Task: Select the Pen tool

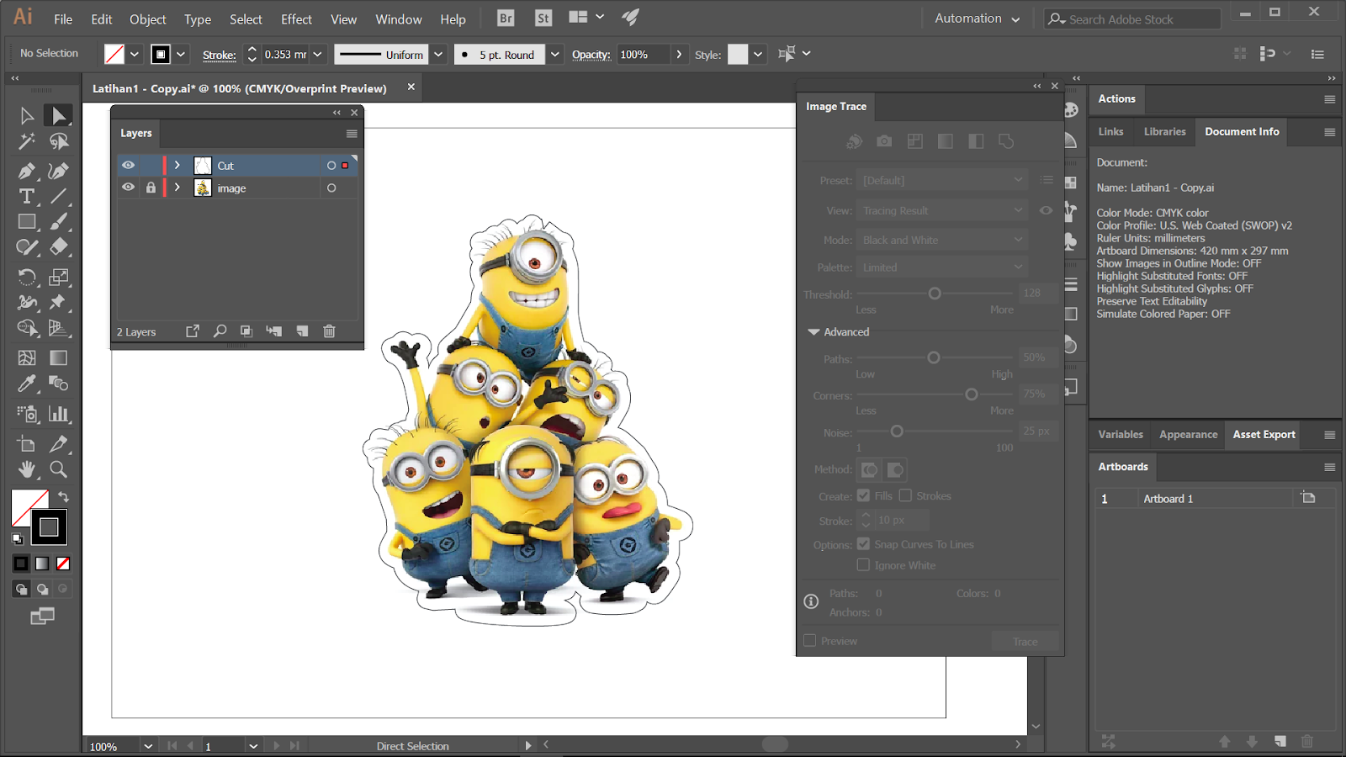Action: pyautogui.click(x=26, y=171)
